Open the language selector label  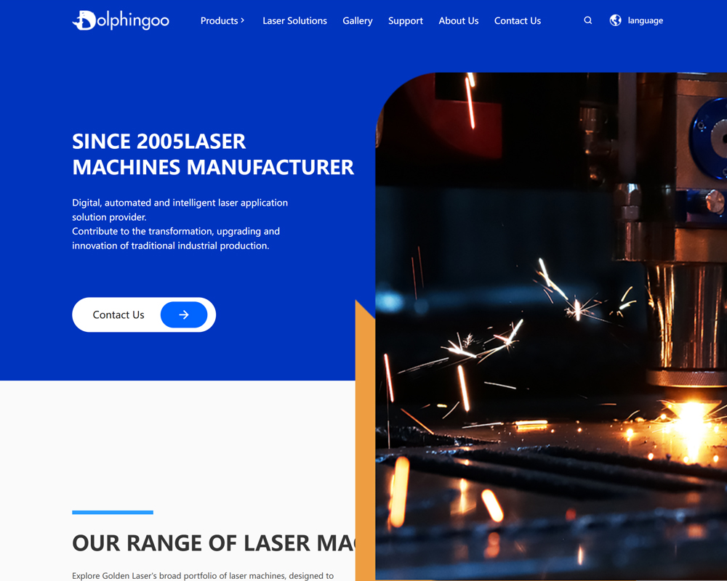(646, 20)
